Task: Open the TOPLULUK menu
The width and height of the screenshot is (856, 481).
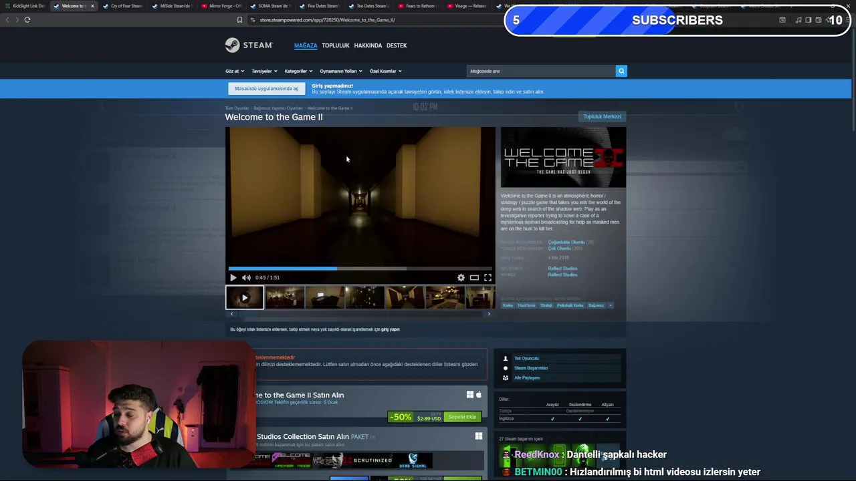Action: click(336, 45)
